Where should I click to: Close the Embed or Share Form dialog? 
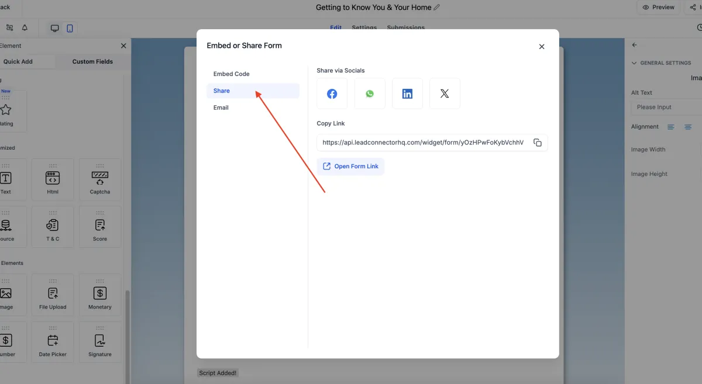(x=542, y=47)
